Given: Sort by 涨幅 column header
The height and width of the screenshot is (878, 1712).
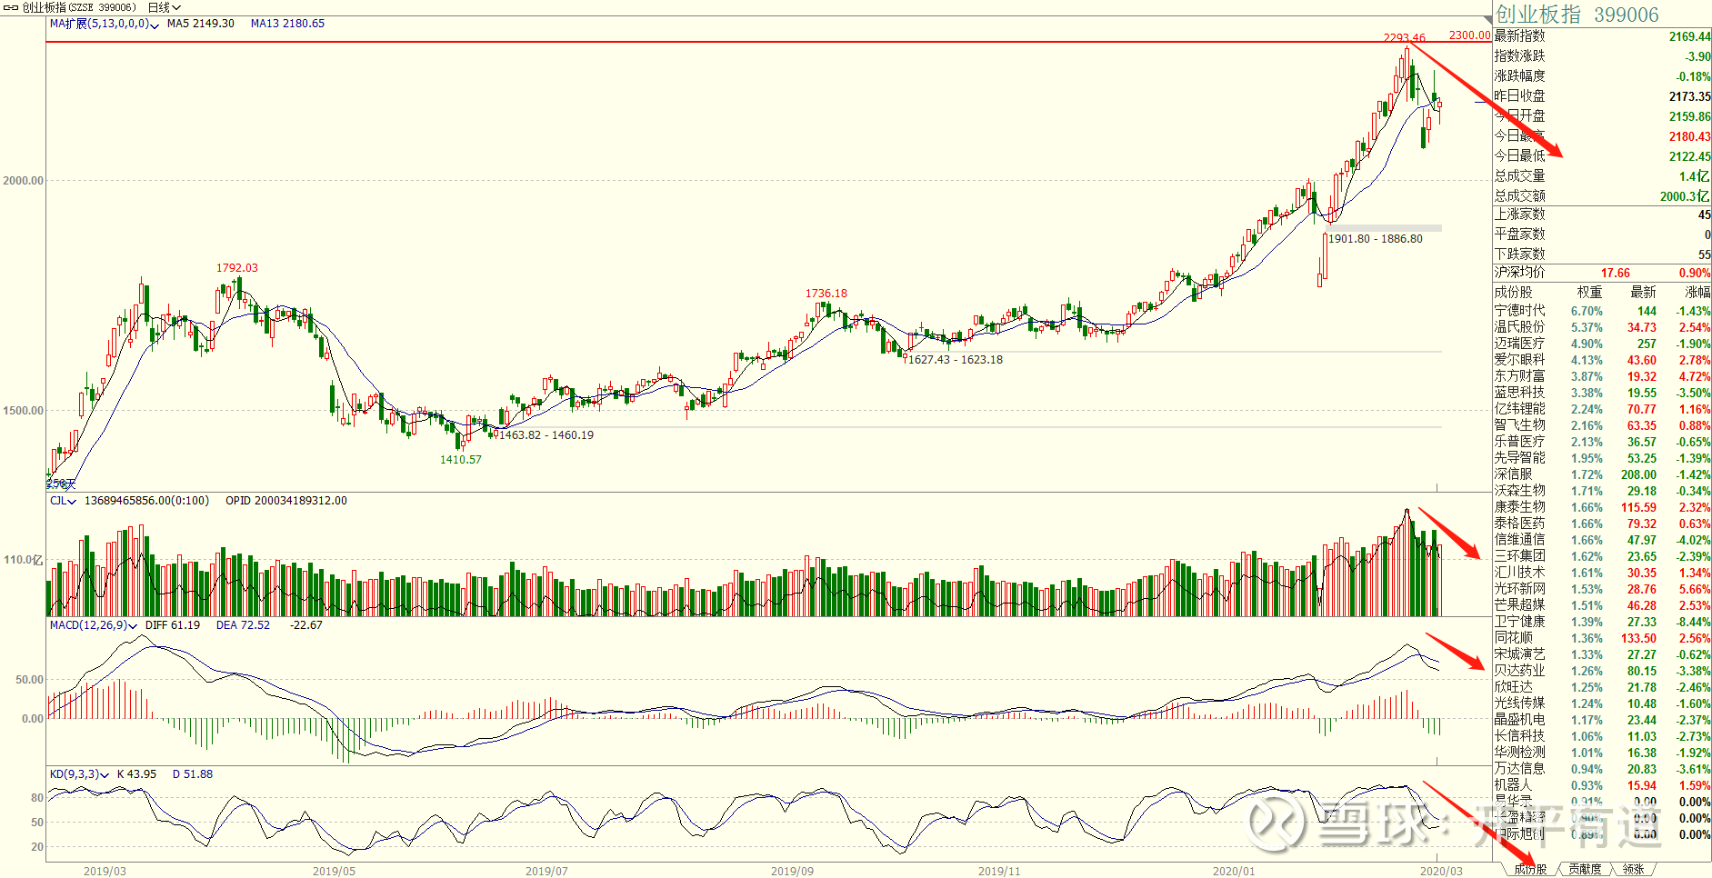Looking at the screenshot, I should coord(1697,292).
